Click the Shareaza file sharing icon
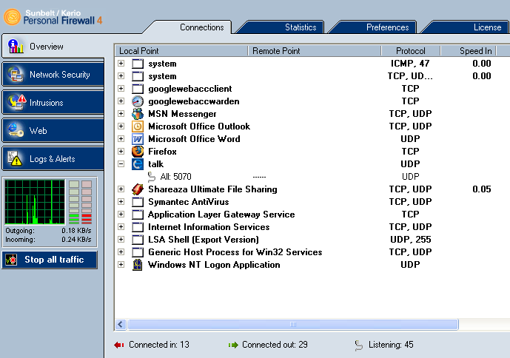 (x=138, y=189)
